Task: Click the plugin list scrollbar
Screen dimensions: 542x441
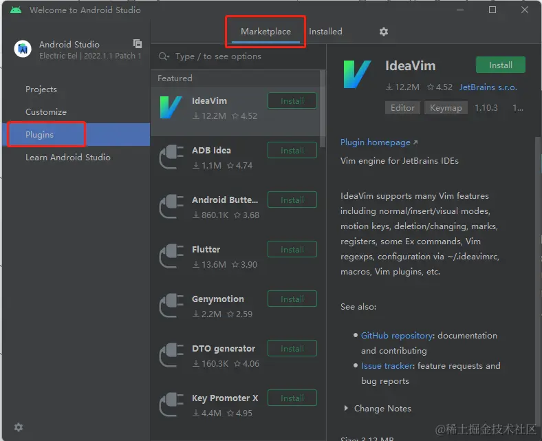Action: [323, 109]
